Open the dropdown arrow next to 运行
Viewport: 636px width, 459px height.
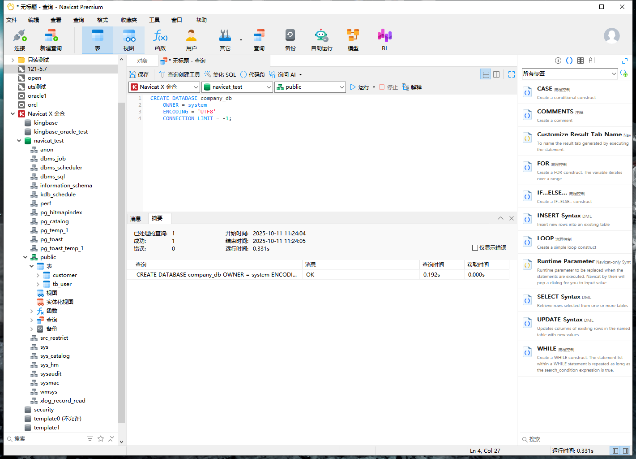click(x=374, y=87)
